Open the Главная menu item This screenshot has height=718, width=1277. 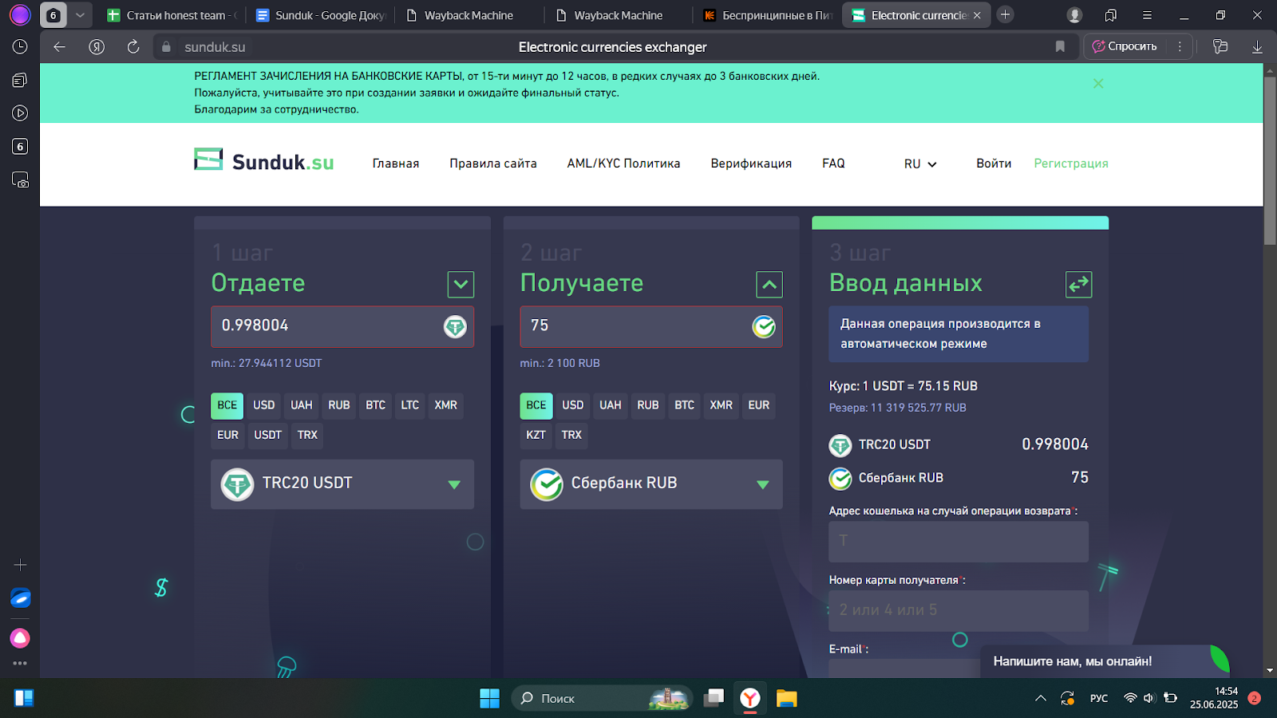point(396,164)
